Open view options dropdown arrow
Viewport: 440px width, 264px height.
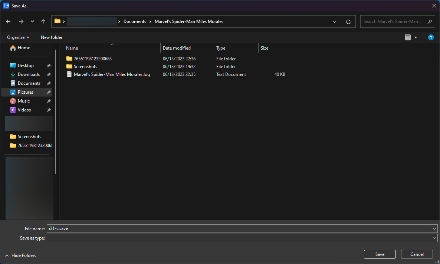(x=416, y=37)
